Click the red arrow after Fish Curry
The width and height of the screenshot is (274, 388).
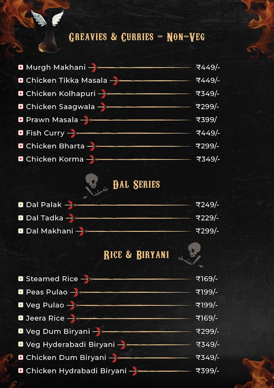[x=72, y=133]
